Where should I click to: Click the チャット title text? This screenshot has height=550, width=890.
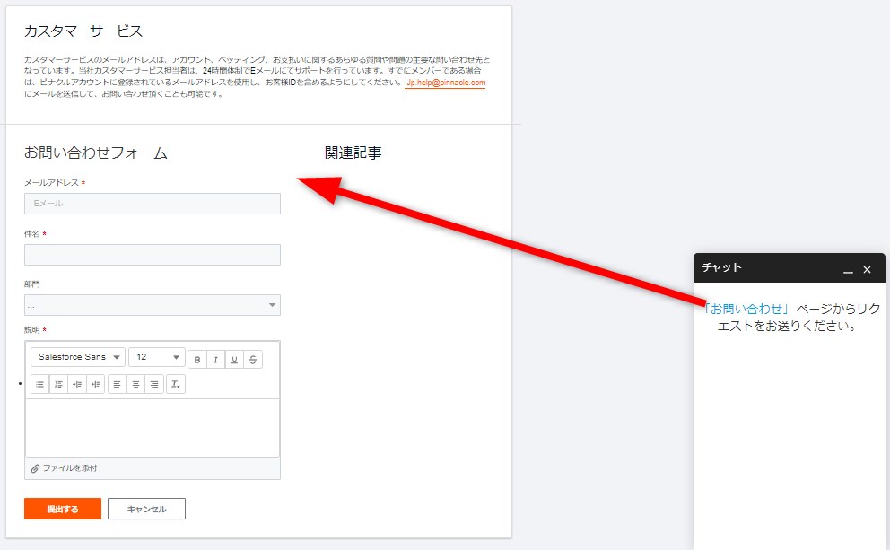[722, 267]
